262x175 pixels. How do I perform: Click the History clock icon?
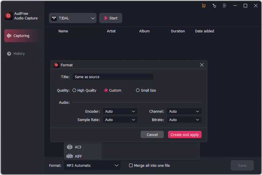click(x=9, y=54)
